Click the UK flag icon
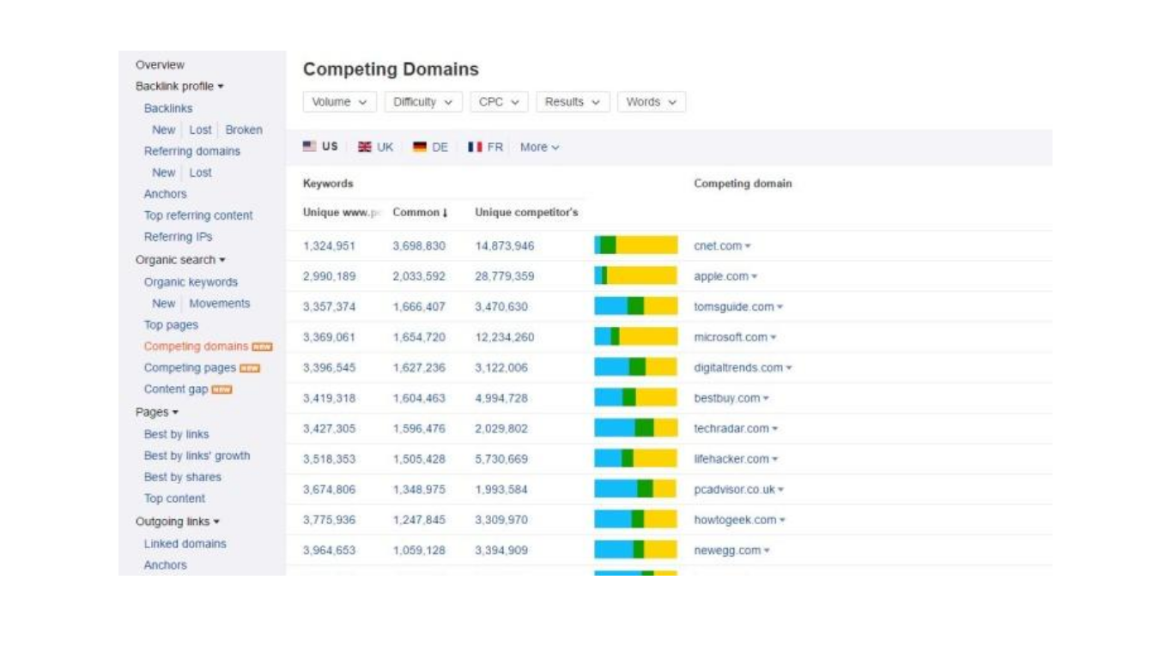This screenshot has width=1171, height=646. (x=365, y=147)
